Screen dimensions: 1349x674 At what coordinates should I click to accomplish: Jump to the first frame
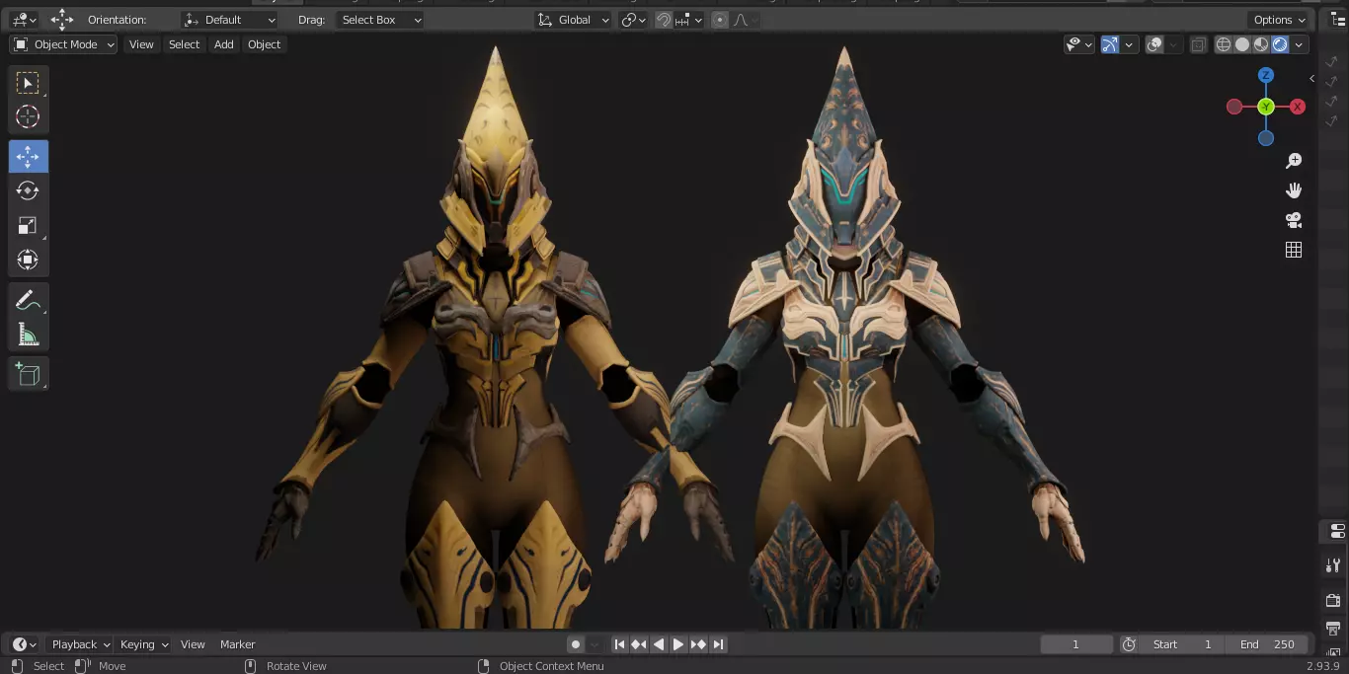pyautogui.click(x=619, y=644)
